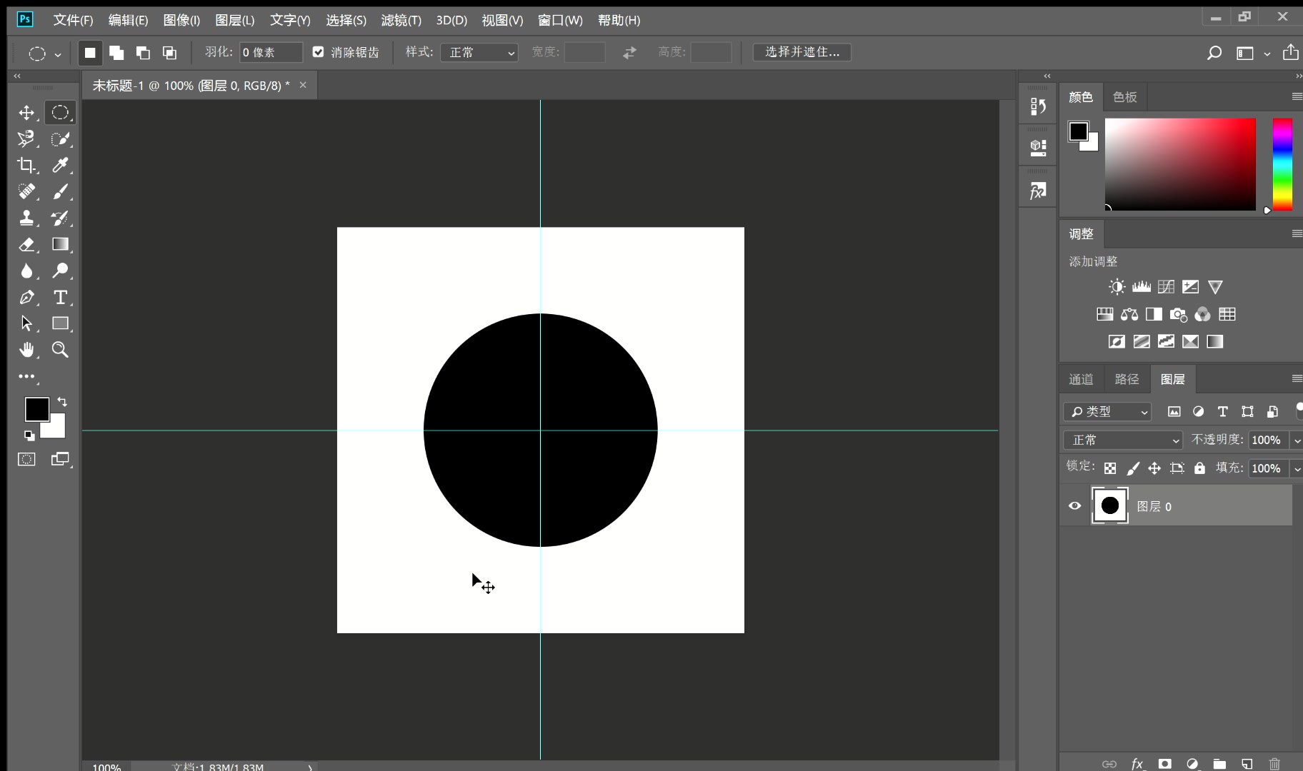Click the foreground color swatch in toolbar
The height and width of the screenshot is (771, 1303).
click(36, 409)
